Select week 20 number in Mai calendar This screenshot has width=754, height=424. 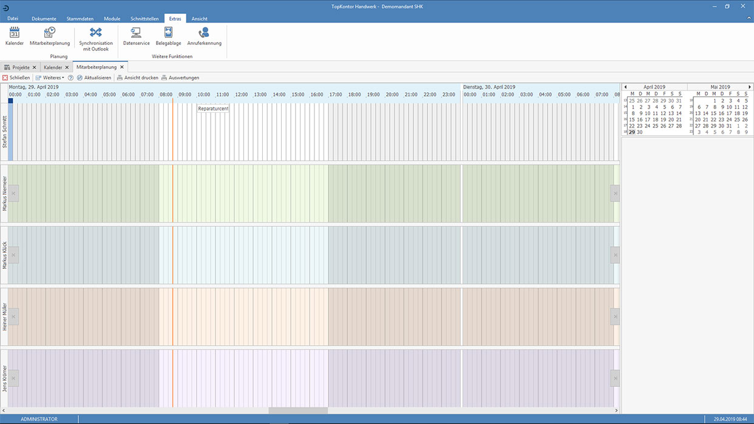pyautogui.click(x=691, y=113)
